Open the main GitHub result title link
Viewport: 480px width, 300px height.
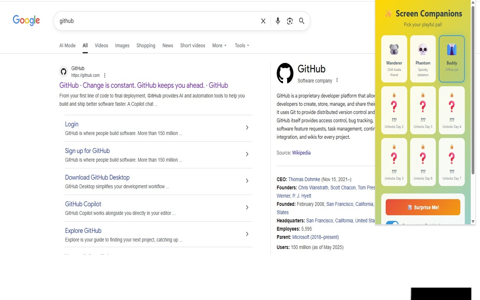[144, 85]
